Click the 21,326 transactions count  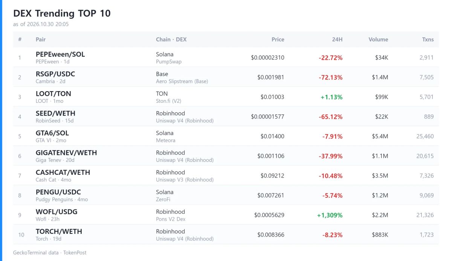point(425,215)
